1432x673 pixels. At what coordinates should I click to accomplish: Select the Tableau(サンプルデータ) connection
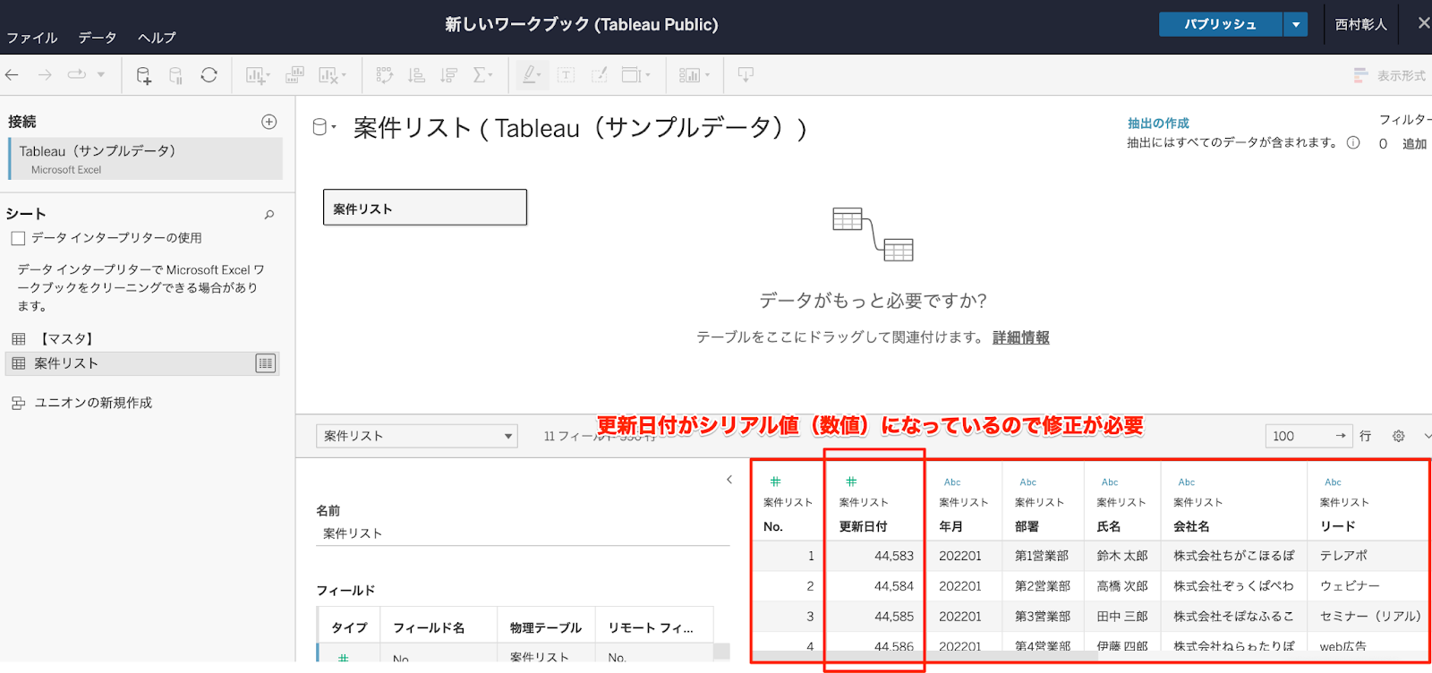pyautogui.click(x=146, y=158)
